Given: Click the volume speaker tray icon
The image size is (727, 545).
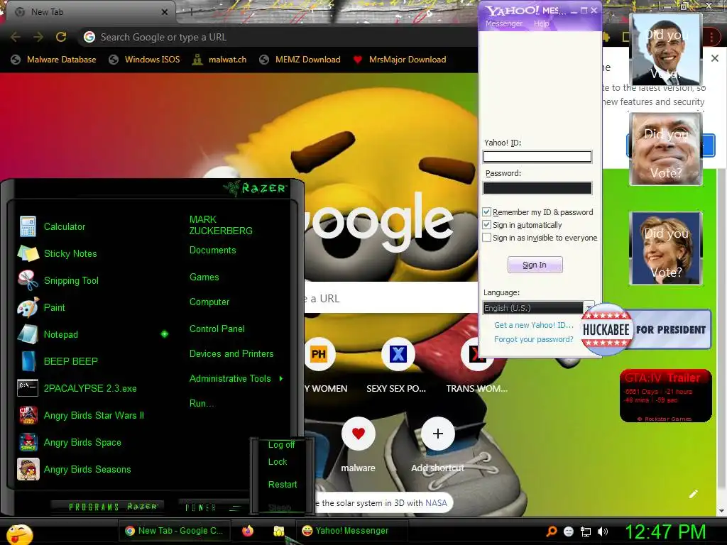Looking at the screenshot, I should pyautogui.click(x=603, y=532).
